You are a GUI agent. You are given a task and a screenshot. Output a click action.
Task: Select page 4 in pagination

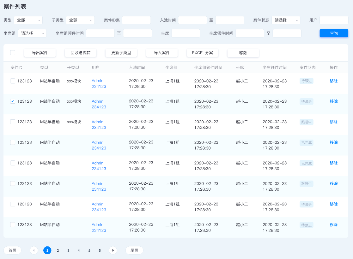pyautogui.click(x=79, y=250)
